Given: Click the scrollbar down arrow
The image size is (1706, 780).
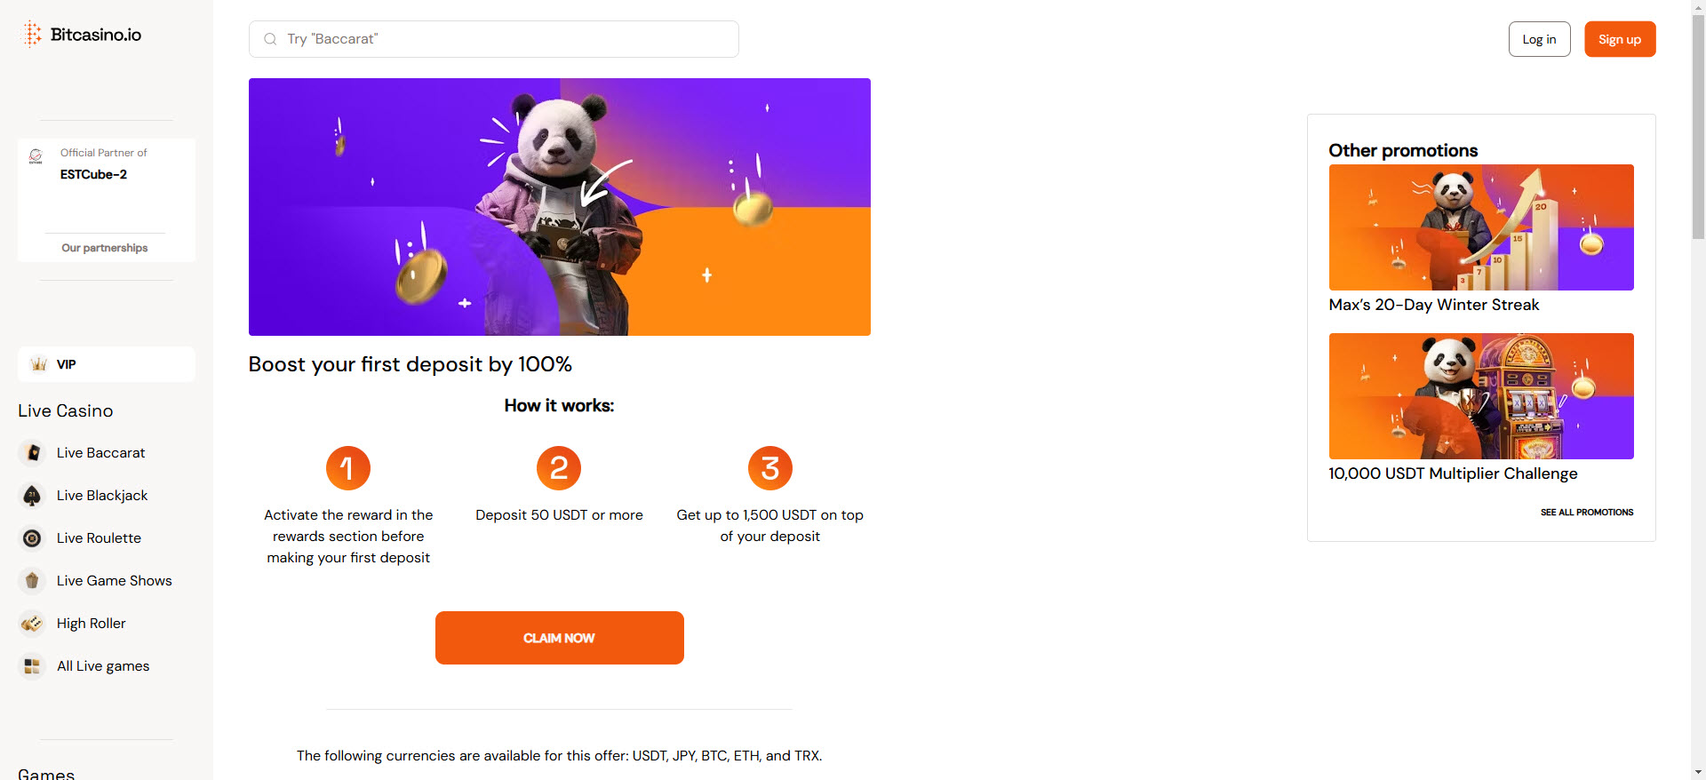Looking at the screenshot, I should (1698, 772).
